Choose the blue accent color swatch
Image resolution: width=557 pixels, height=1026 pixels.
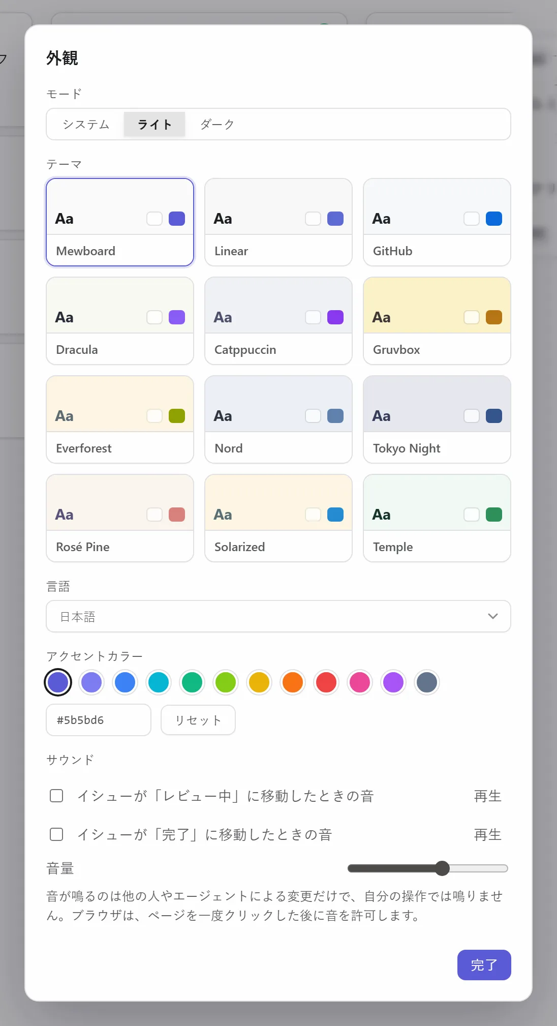pyautogui.click(x=125, y=682)
